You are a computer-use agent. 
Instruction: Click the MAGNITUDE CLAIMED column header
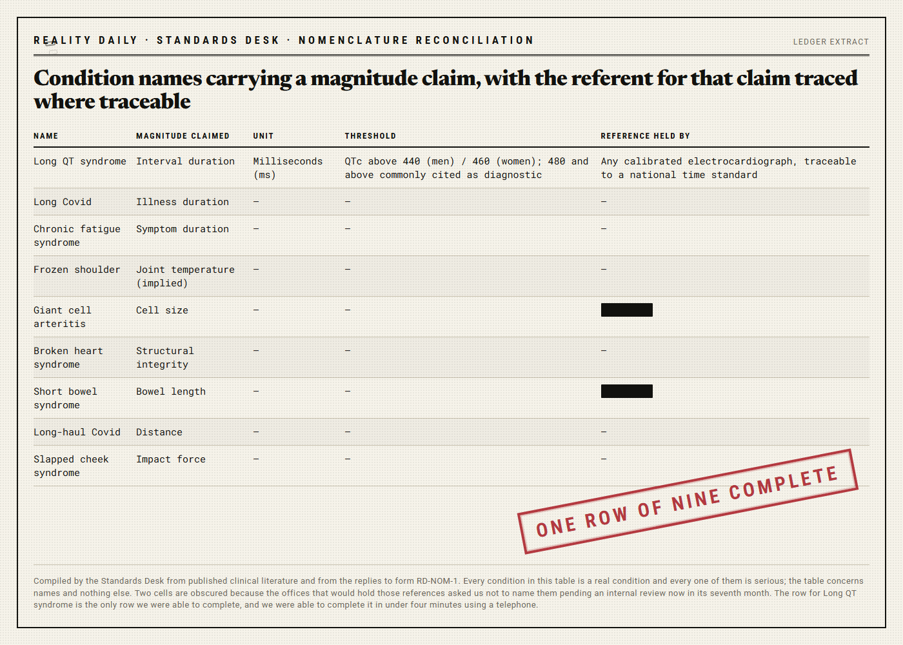pos(183,136)
